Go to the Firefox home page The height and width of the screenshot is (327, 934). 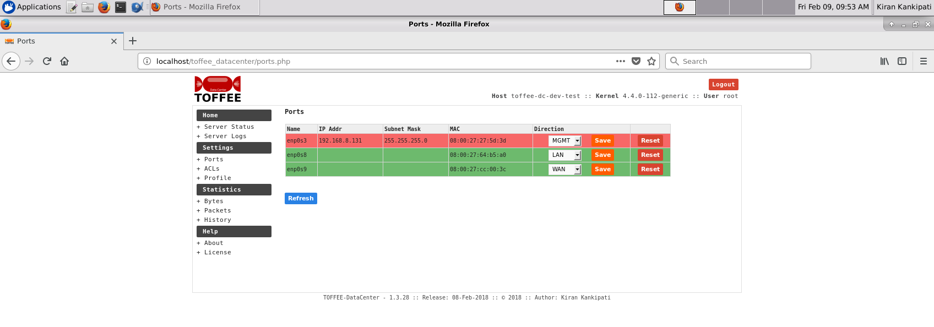tap(64, 61)
